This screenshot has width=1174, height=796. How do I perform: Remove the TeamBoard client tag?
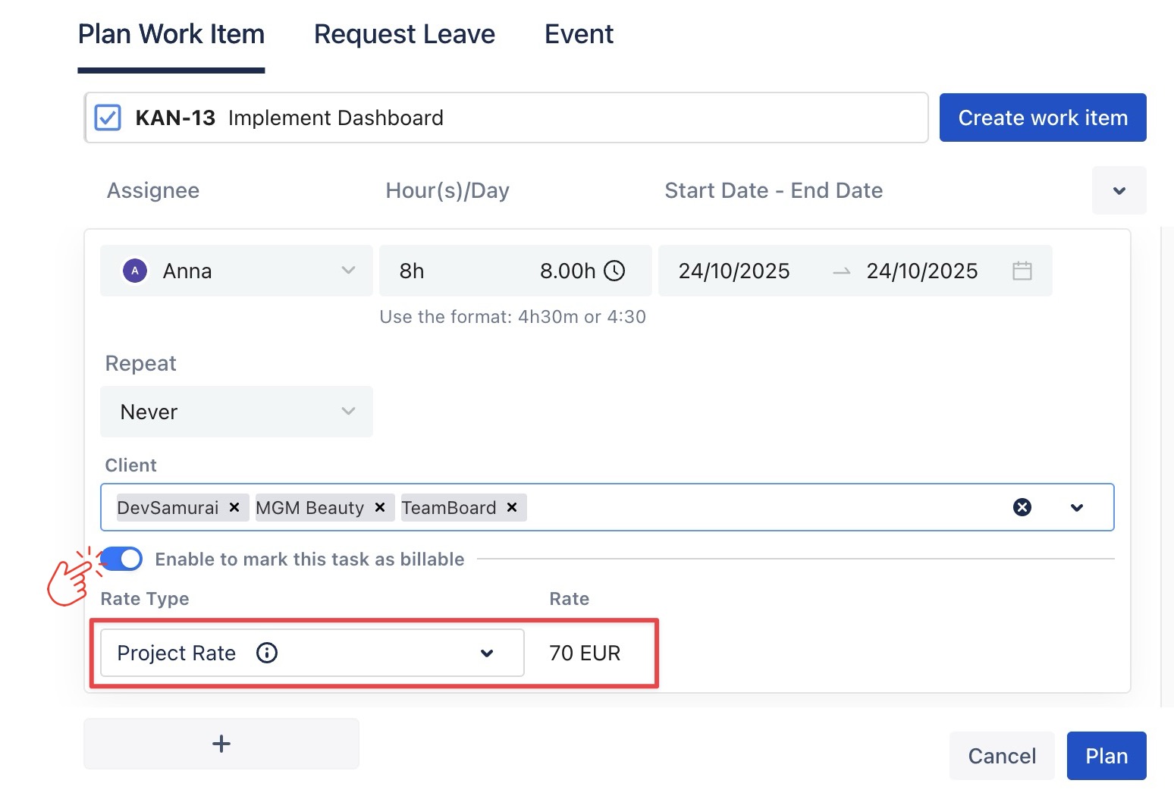point(512,507)
